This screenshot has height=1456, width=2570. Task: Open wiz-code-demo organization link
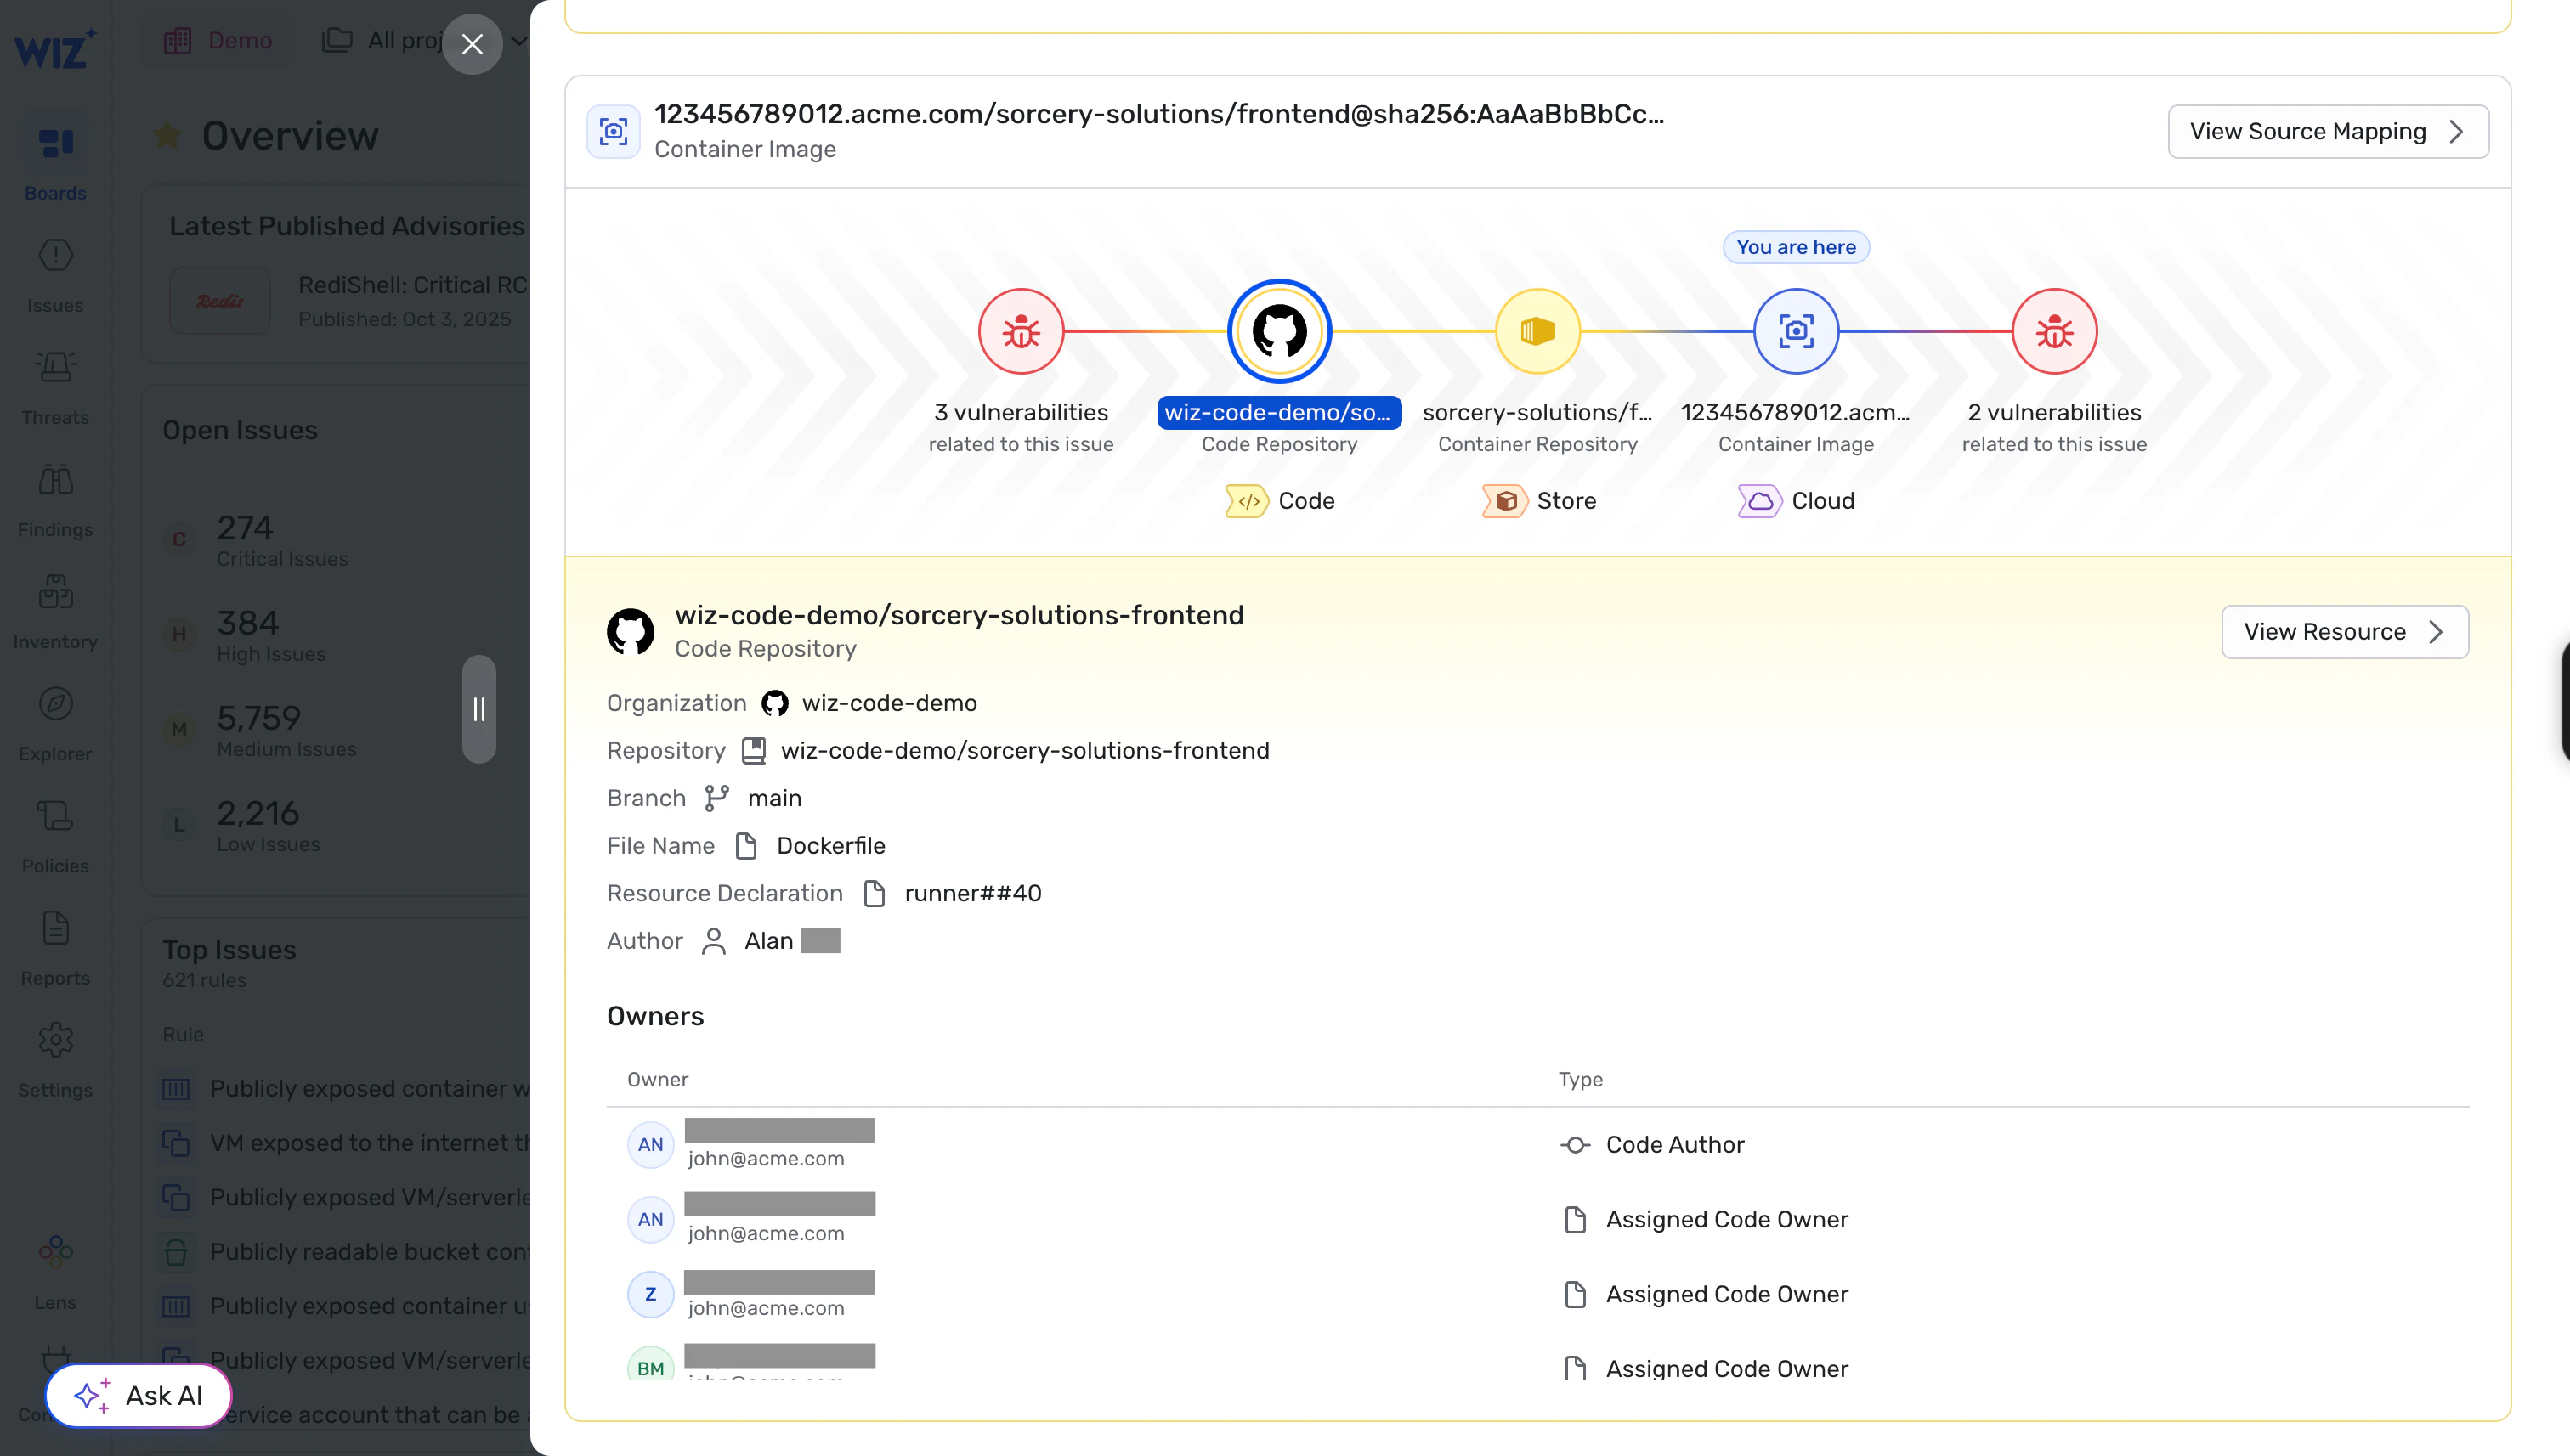pos(888,703)
